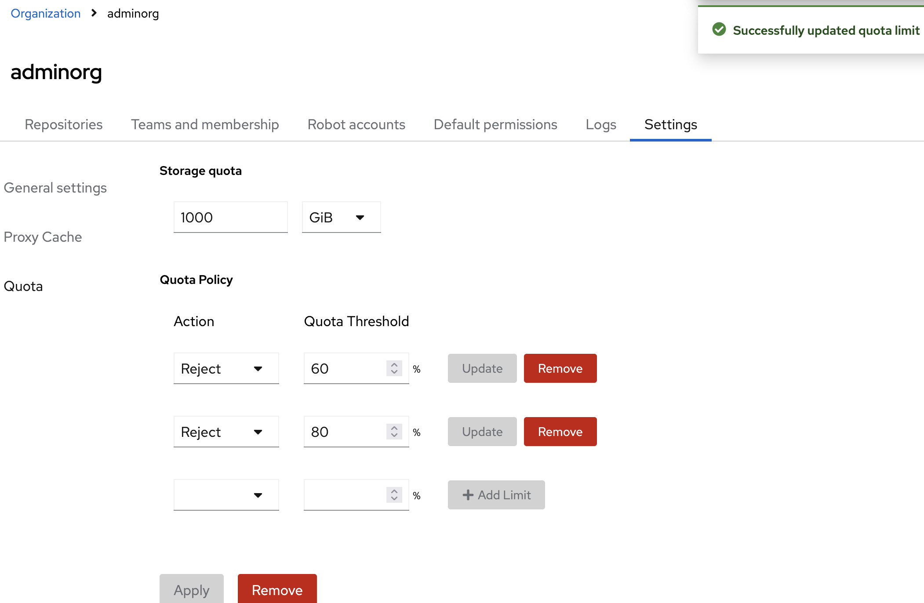Open the empty action dropdown for new limit
Image resolution: width=924 pixels, height=603 pixels.
click(x=226, y=495)
